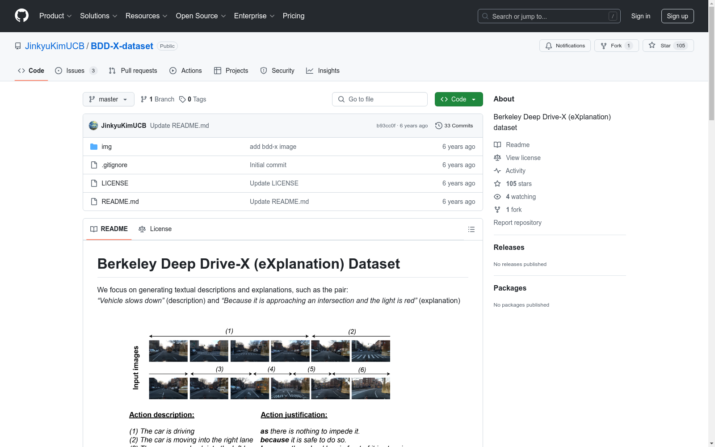Expand the Open Source menu

[x=201, y=16]
